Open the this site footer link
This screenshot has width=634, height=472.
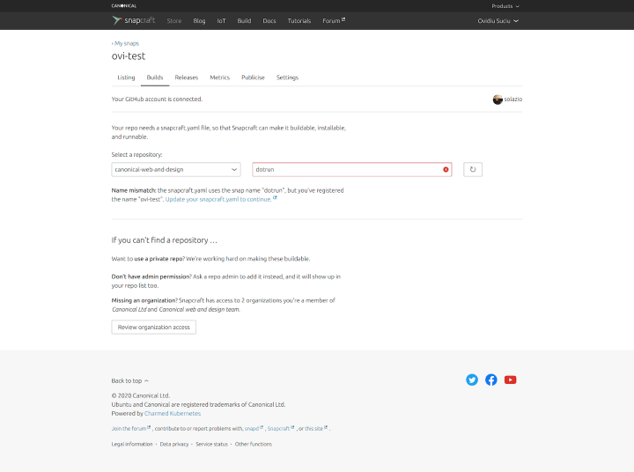[316, 428]
